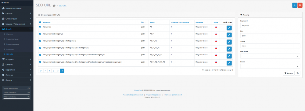Select the SEO URL submenu item
The height and width of the screenshot is (111, 305).
pos(17,54)
